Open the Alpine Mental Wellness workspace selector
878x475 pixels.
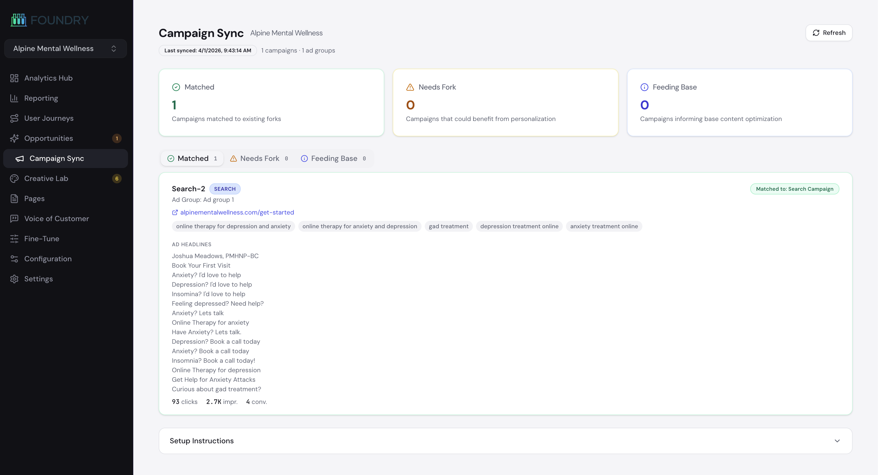(65, 48)
